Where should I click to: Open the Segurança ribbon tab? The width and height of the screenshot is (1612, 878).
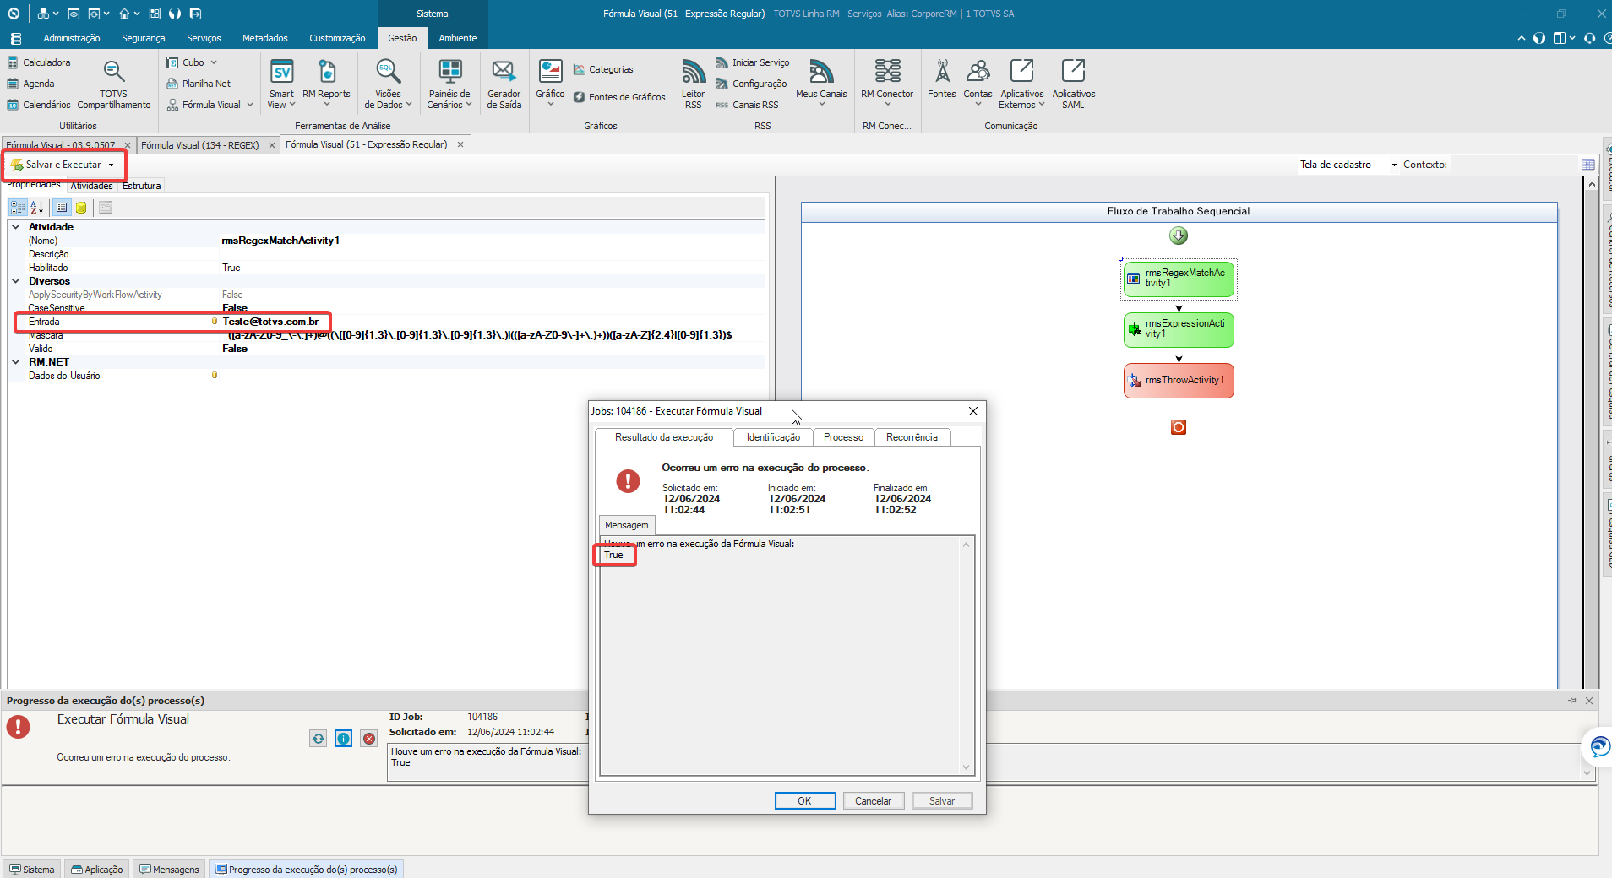(143, 38)
